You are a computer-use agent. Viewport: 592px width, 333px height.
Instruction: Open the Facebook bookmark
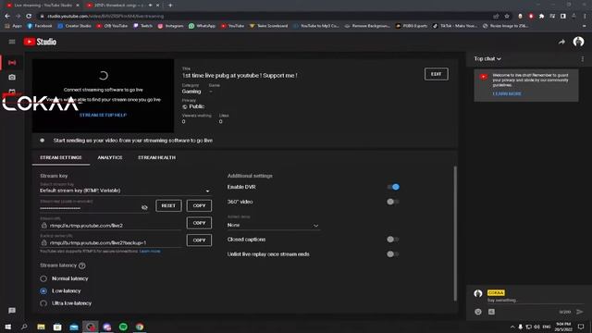coord(40,26)
